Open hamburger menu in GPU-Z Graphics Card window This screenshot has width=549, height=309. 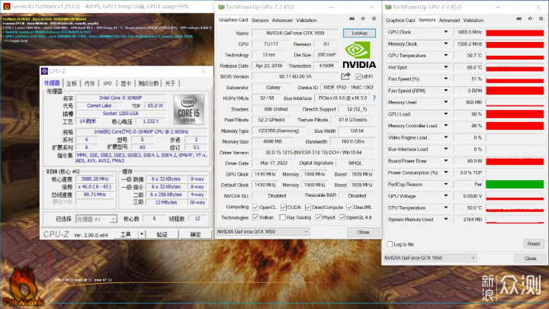(374, 18)
